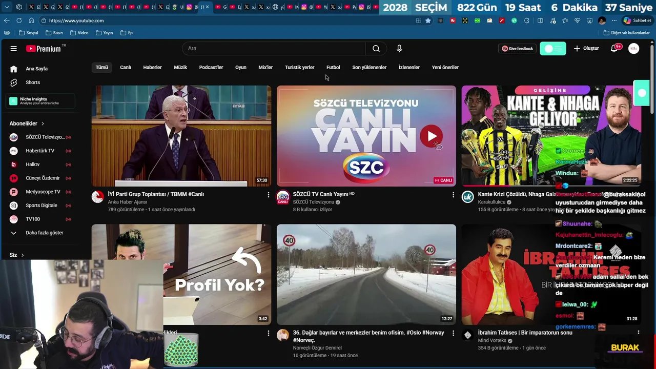Image resolution: width=656 pixels, height=369 pixels.
Task: Click the address bar showing youtube.com
Action: coord(225,20)
